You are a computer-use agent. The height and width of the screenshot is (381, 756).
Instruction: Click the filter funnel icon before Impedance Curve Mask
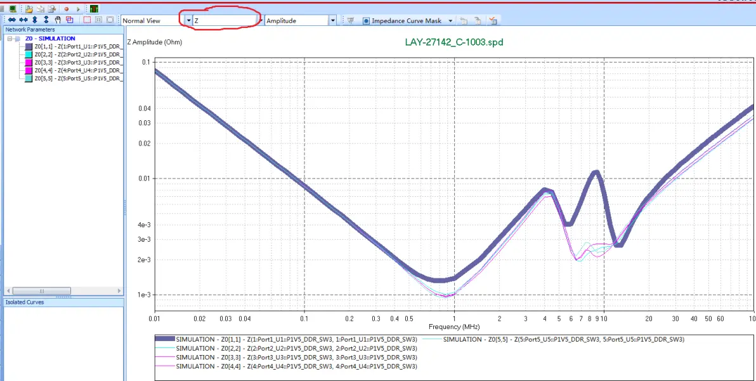(351, 21)
